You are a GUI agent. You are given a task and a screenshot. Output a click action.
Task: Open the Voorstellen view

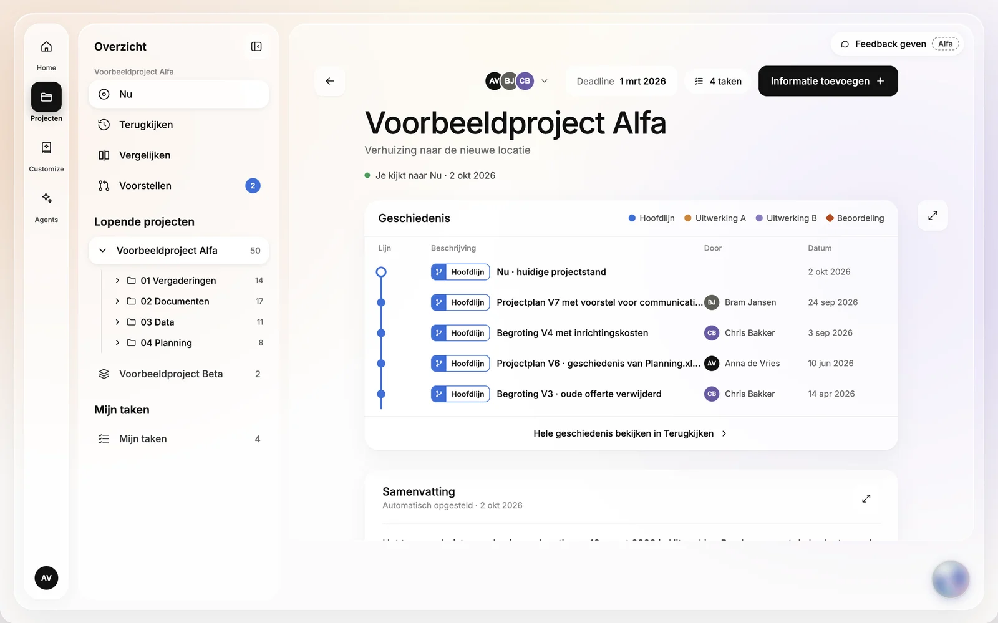[179, 186]
